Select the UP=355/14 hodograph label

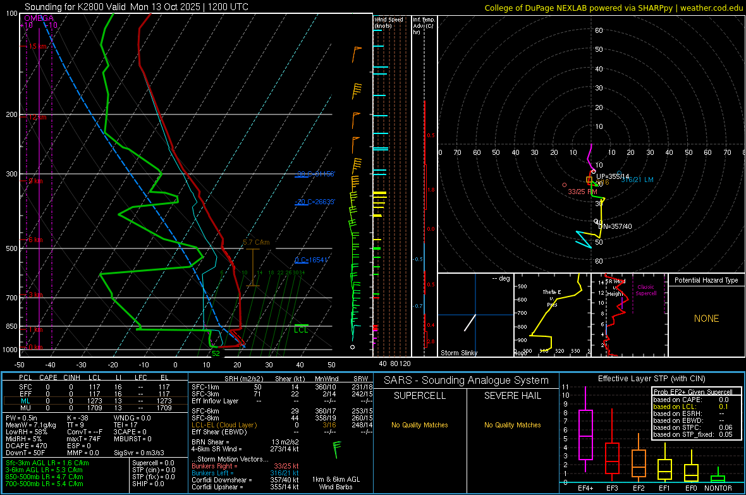(613, 176)
